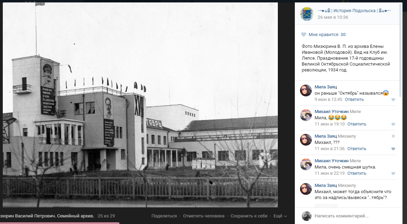Click the historical photo to view next
This screenshot has height=224, width=407.
140,105
